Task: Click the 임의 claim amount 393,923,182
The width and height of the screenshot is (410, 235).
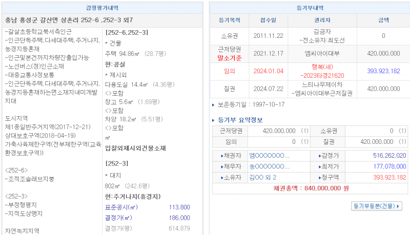Action: coord(383,71)
